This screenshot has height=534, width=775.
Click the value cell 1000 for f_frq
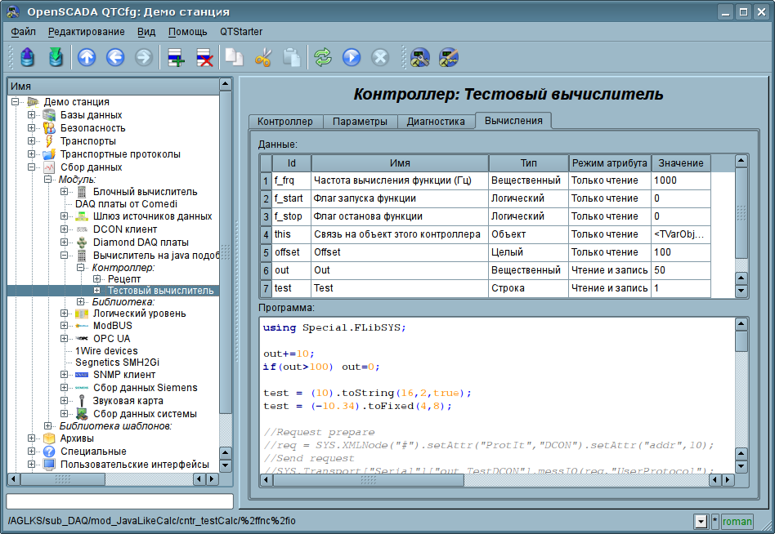(x=681, y=180)
